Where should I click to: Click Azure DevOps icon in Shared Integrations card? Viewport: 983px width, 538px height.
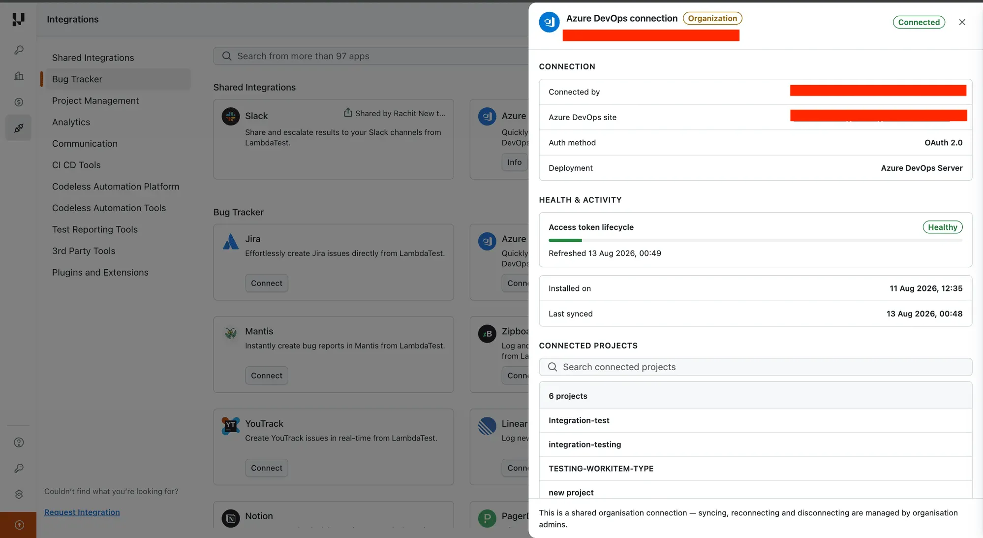pos(487,116)
